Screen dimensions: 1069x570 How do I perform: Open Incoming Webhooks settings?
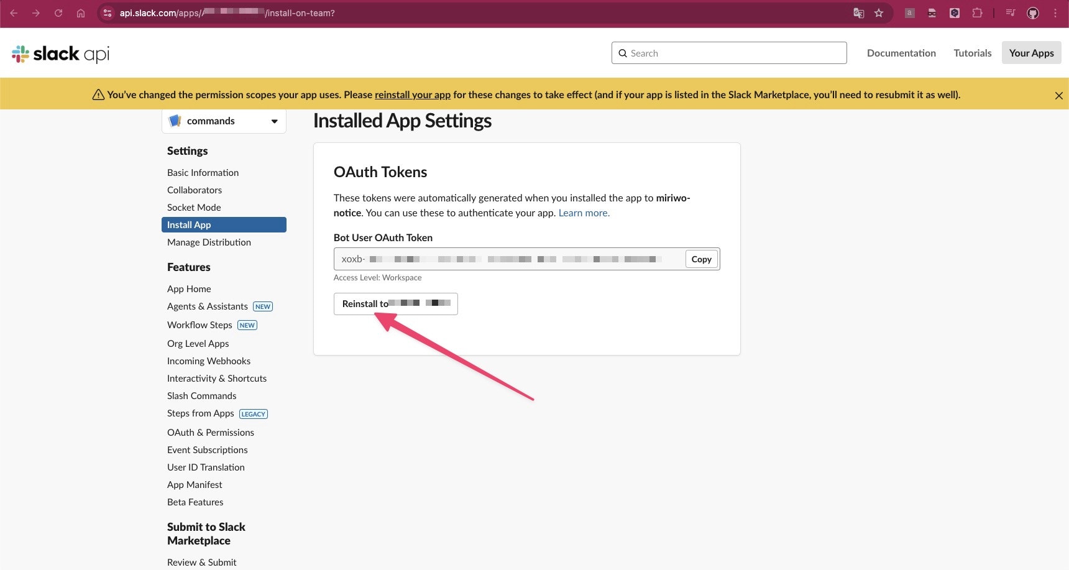pyautogui.click(x=209, y=361)
